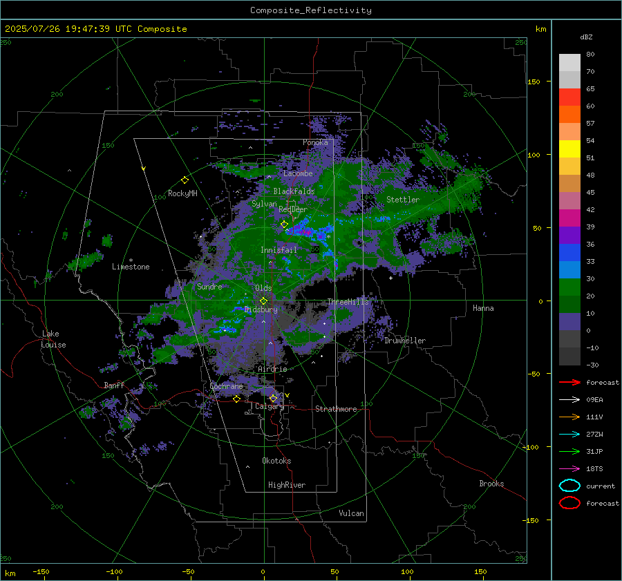The height and width of the screenshot is (581, 622).
Task: Click the green 31JP arrow legend icon
Action: tap(569, 451)
